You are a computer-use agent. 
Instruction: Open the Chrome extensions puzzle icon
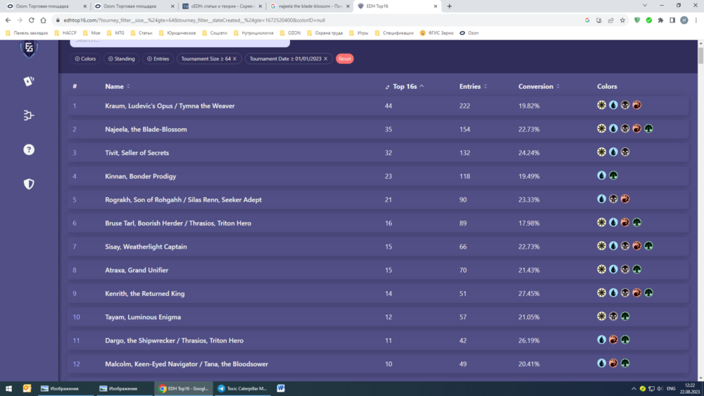pos(660,20)
